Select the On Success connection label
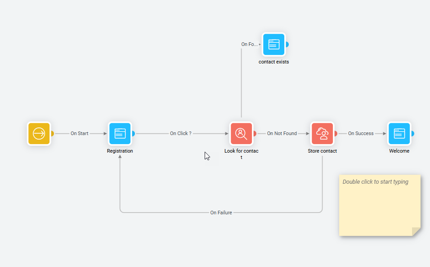This screenshot has width=430, height=267. [x=361, y=134]
